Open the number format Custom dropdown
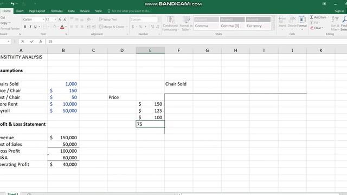Image resolution: width=347 pixels, height=195 pixels. tap(159, 19)
